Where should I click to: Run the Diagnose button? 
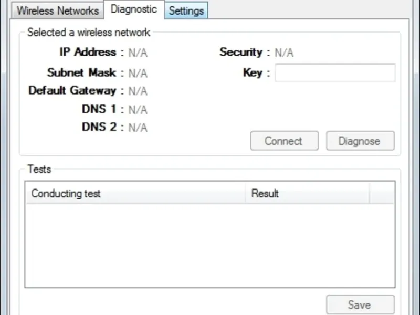point(360,141)
